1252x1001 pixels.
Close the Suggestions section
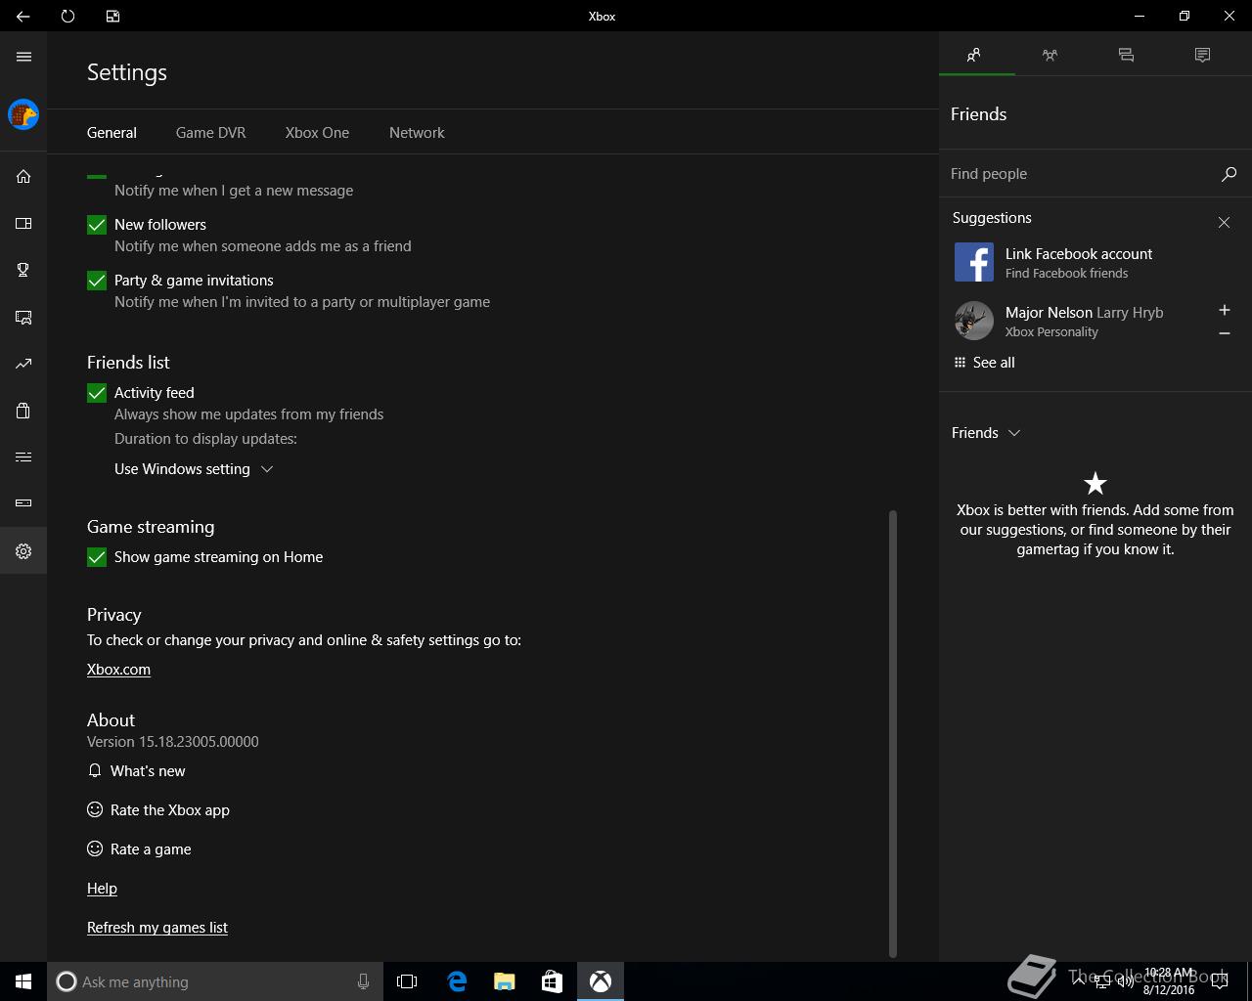[x=1224, y=222]
